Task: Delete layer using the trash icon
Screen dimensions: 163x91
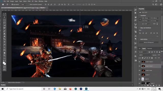Action: click(159, 85)
